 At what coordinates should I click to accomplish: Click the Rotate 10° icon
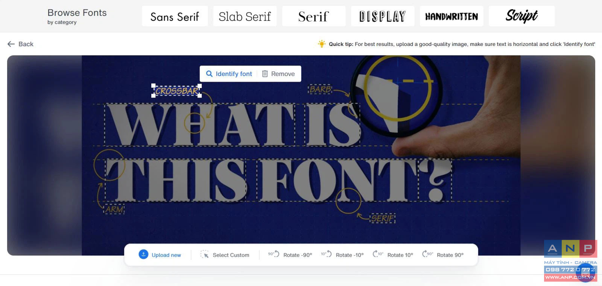(x=378, y=254)
